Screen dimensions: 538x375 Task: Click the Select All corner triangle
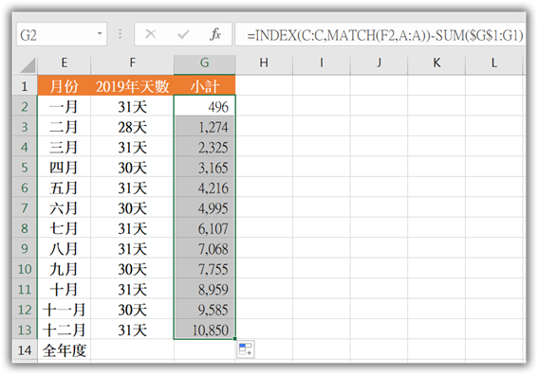pyautogui.click(x=28, y=64)
